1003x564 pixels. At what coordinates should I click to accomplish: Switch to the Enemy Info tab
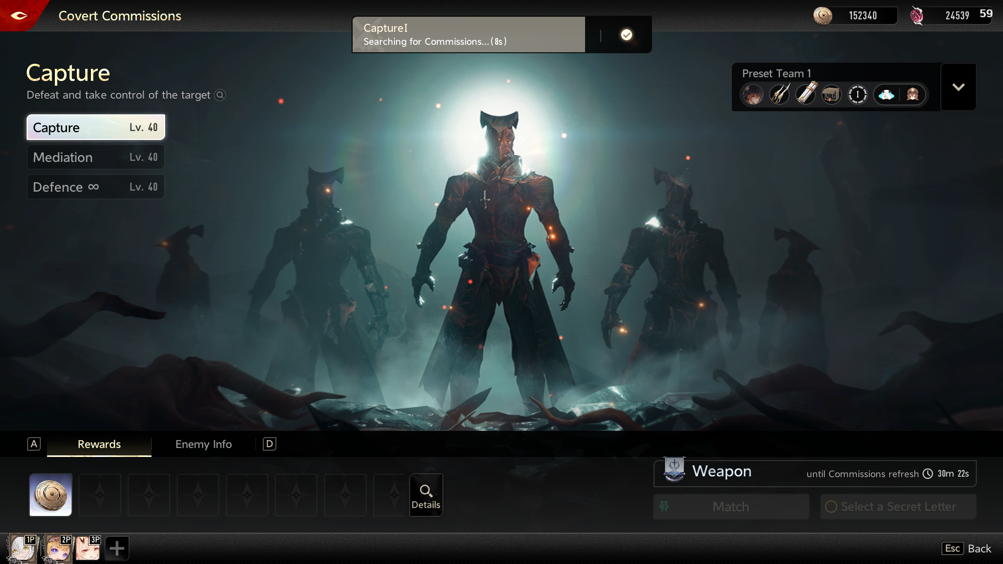point(203,444)
